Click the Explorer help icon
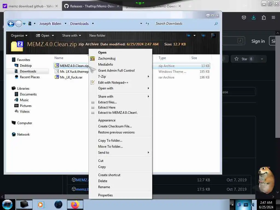The width and height of the screenshot is (280, 210). pyautogui.click(x=213, y=35)
